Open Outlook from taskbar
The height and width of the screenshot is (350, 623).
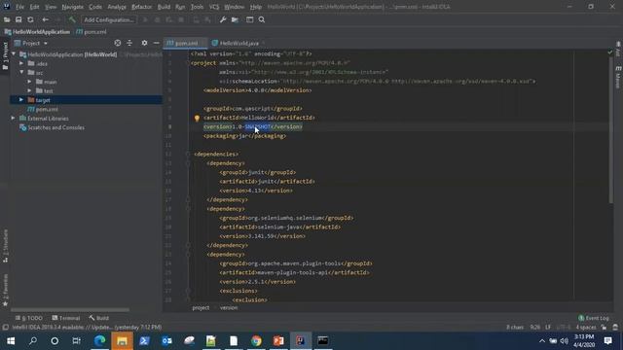[x=166, y=341]
